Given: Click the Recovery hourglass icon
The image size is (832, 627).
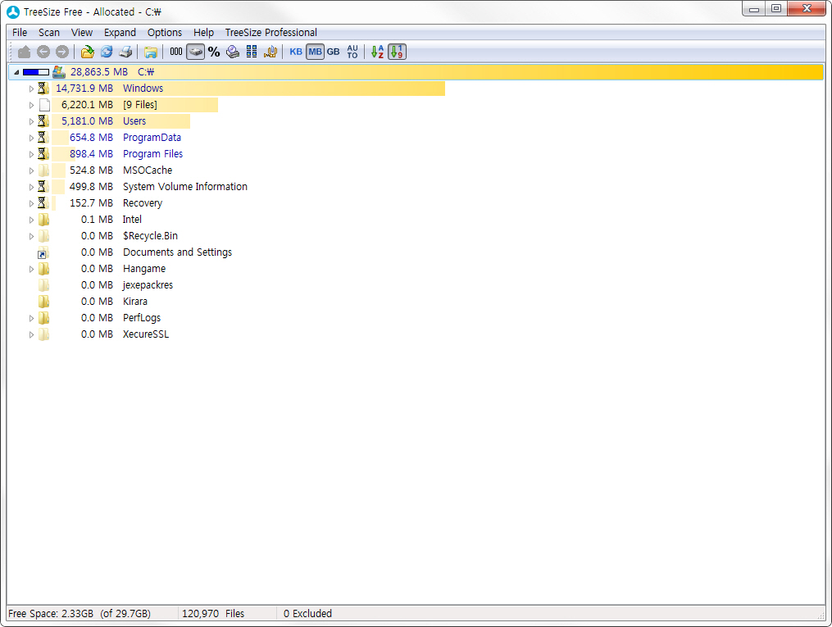Looking at the screenshot, I should click(43, 203).
